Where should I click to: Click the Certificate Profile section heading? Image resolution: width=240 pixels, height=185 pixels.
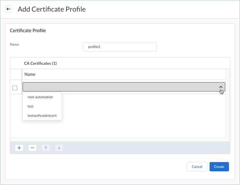[x=28, y=30]
